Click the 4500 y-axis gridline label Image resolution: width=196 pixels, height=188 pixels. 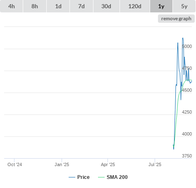coord(187,90)
